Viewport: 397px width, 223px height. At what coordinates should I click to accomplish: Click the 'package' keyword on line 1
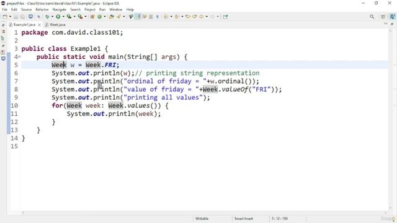(x=35, y=33)
